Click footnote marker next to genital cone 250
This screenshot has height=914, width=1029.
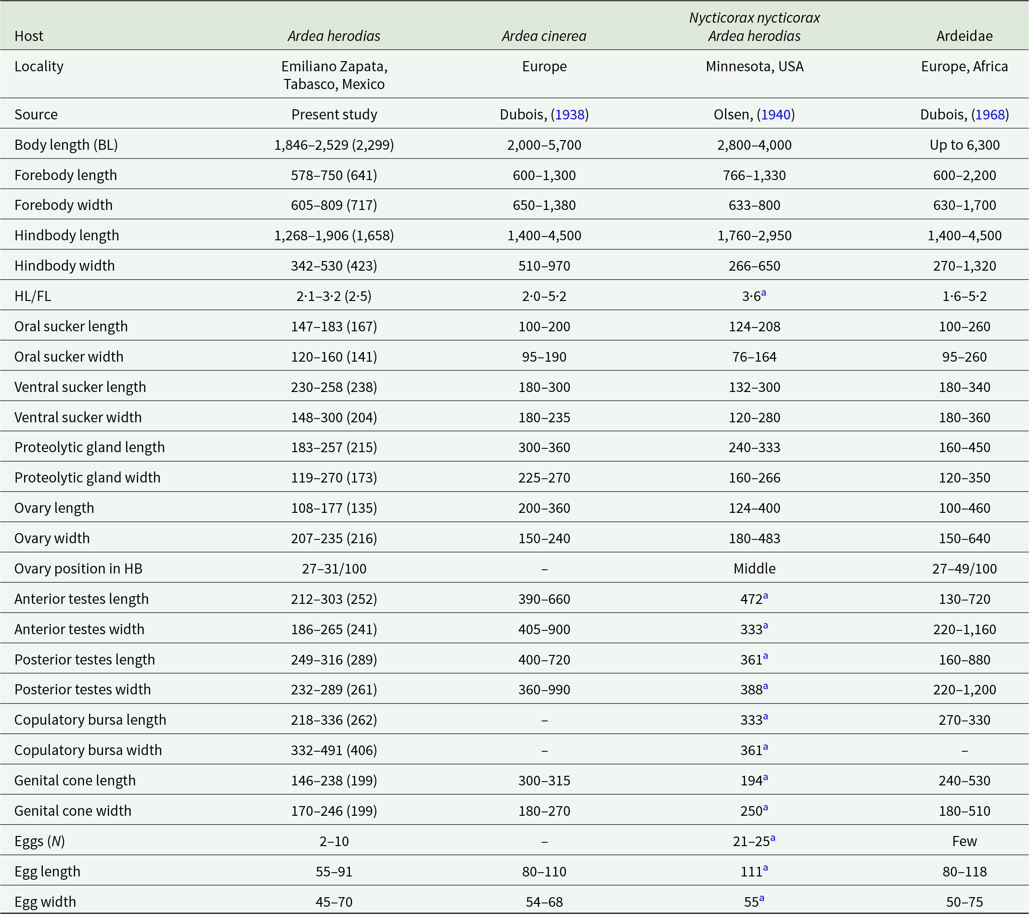765,808
